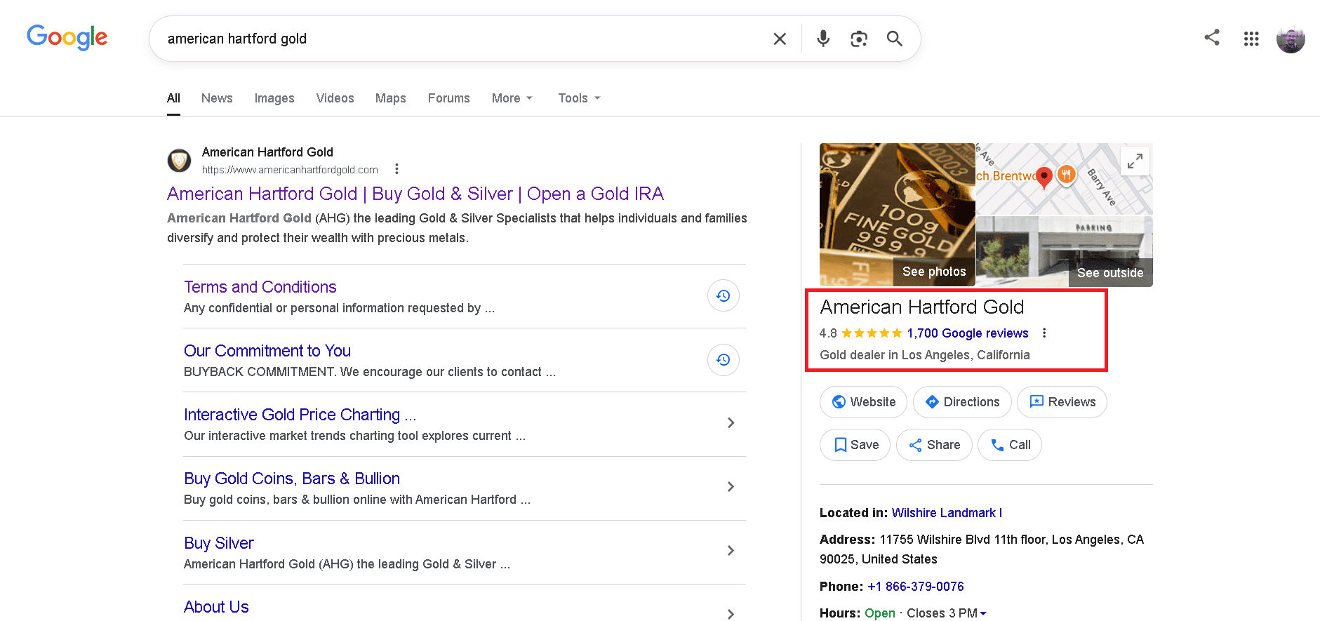Click phone number +1 866-379-0076
This screenshot has height=621, width=1320.
pos(916,587)
